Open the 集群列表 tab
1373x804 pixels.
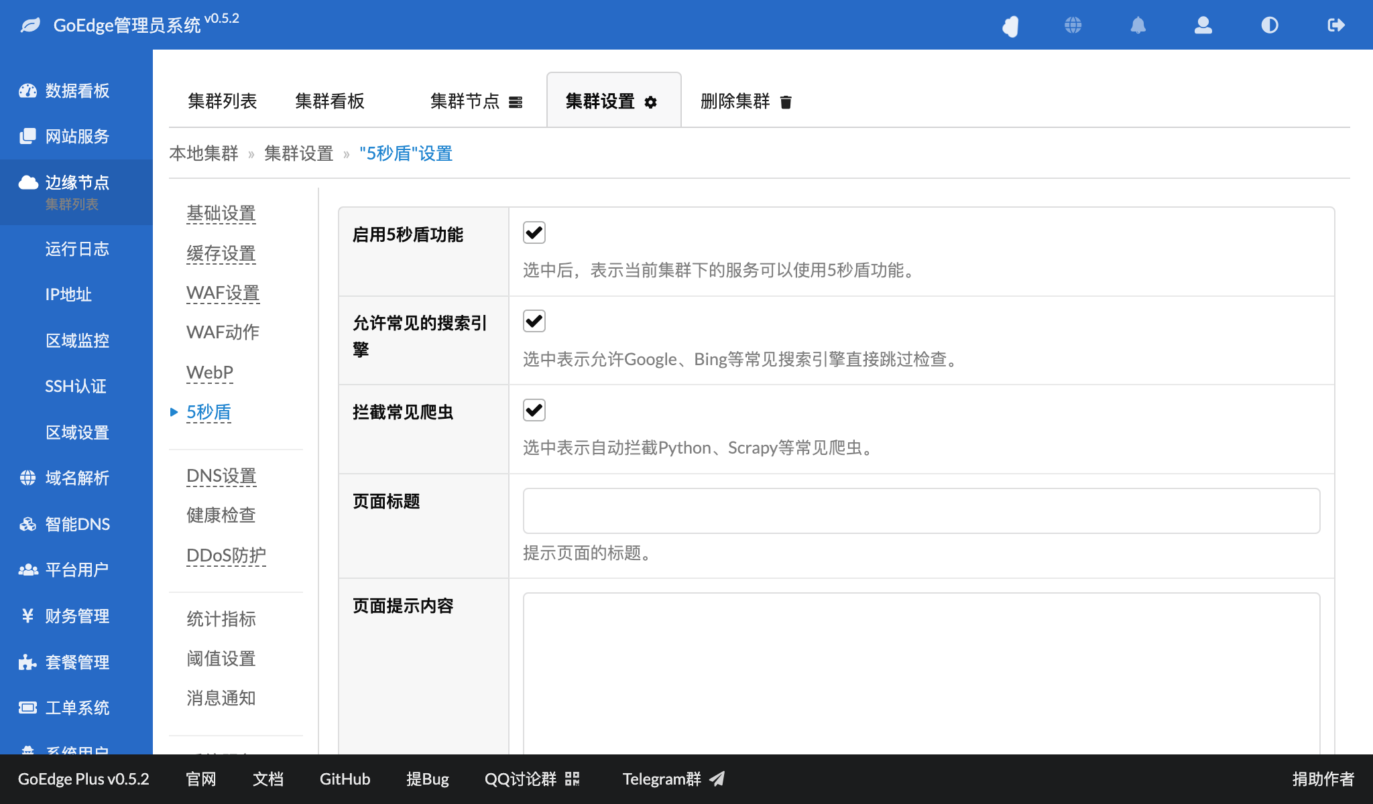[223, 101]
